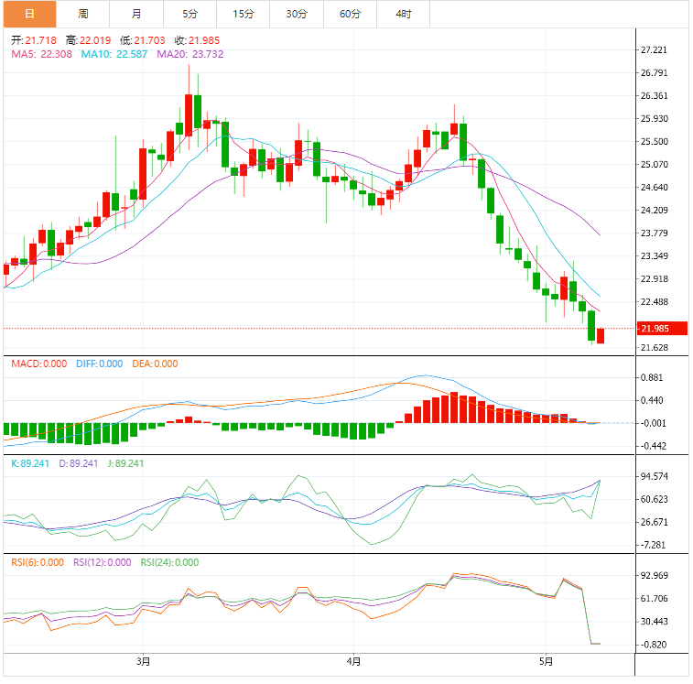Screen dimensions: 693x684
Task: Click the 94.574 KDJ axis label
Action: (x=655, y=477)
